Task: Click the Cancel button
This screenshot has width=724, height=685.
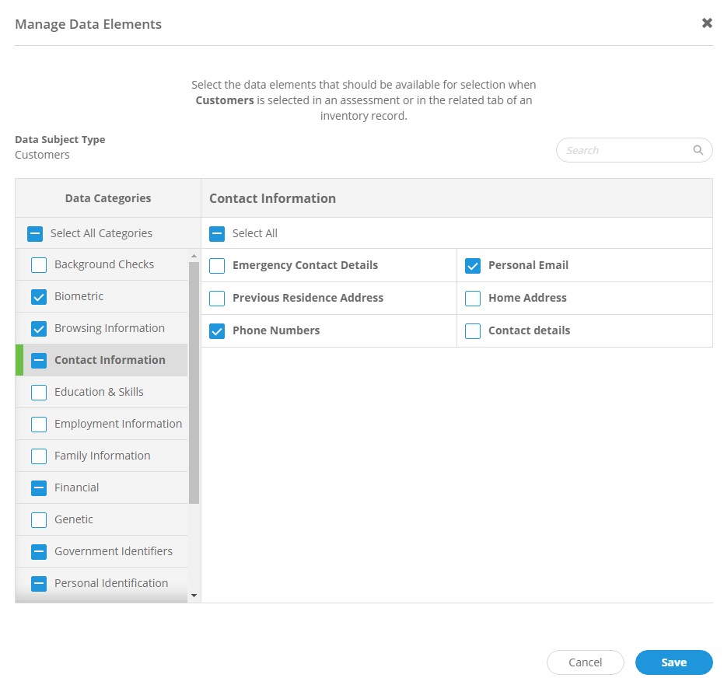Action: tap(585, 662)
